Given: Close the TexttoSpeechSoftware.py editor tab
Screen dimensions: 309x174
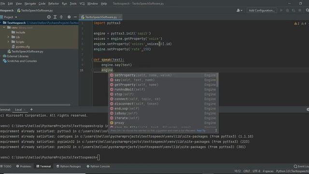Looking at the screenshot, I should tap(120, 17).
